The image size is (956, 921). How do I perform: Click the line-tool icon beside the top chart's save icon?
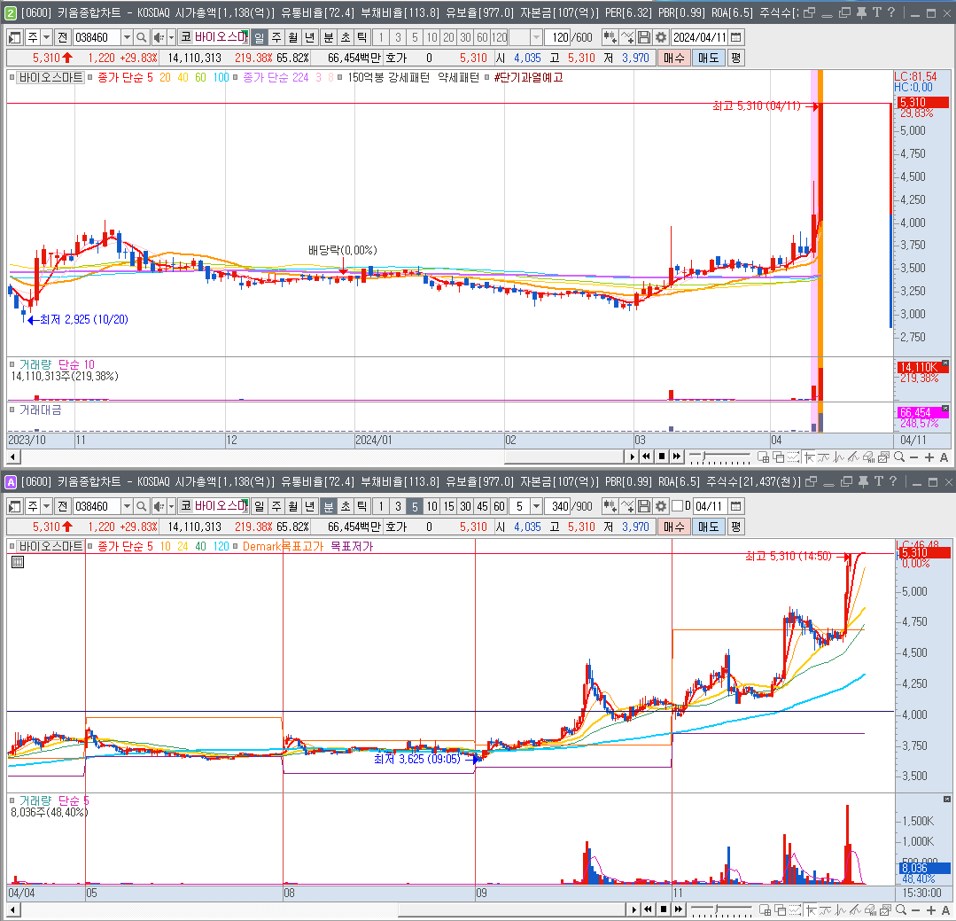pos(627,38)
